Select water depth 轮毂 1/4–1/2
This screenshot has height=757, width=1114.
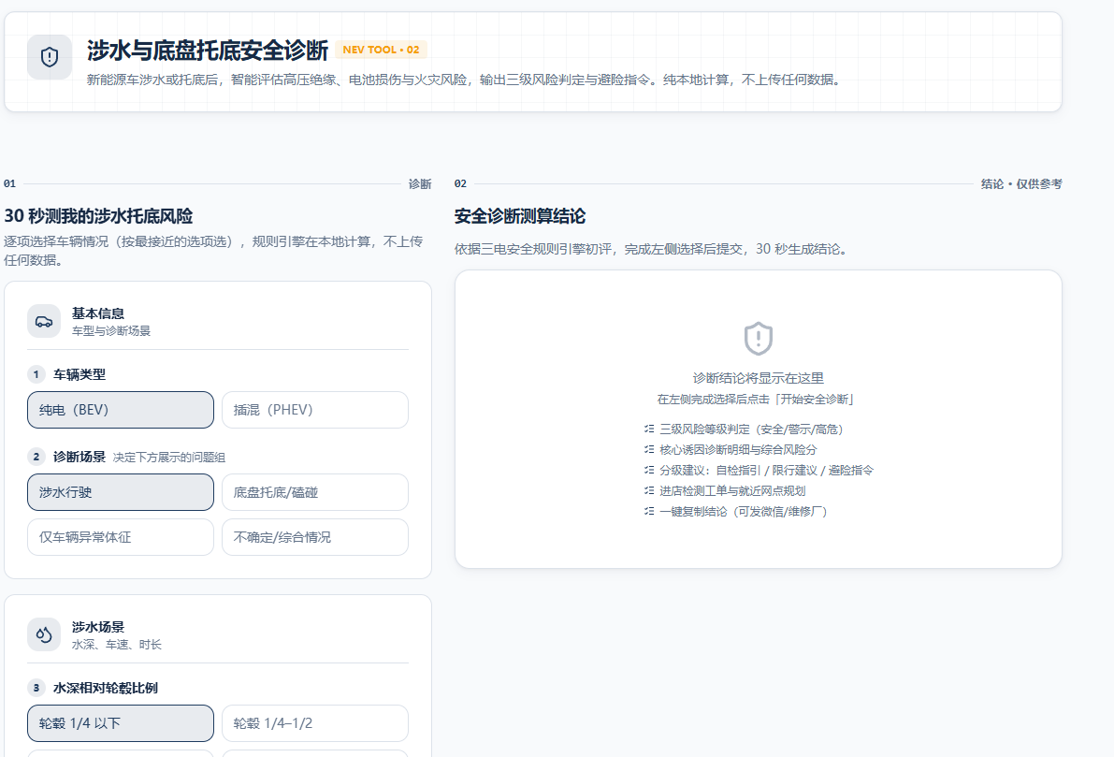point(314,723)
